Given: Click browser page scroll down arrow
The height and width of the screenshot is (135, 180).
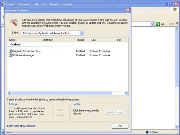Looking at the screenshot, I should (x=177, y=127).
